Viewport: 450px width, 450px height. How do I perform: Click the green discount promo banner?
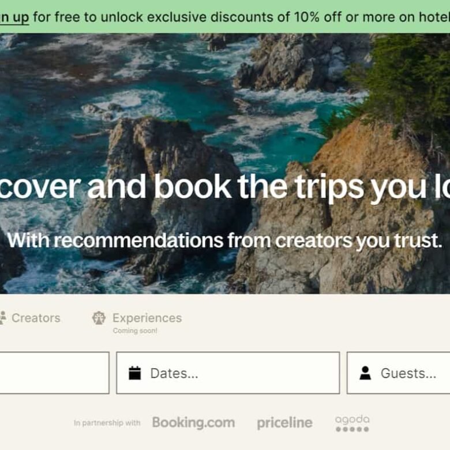point(225,17)
